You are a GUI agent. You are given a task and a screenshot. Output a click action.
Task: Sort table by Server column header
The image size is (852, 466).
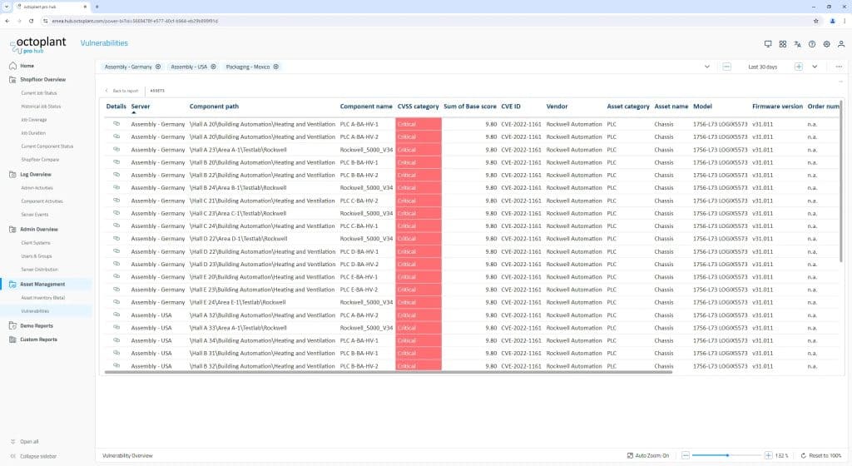pos(141,107)
